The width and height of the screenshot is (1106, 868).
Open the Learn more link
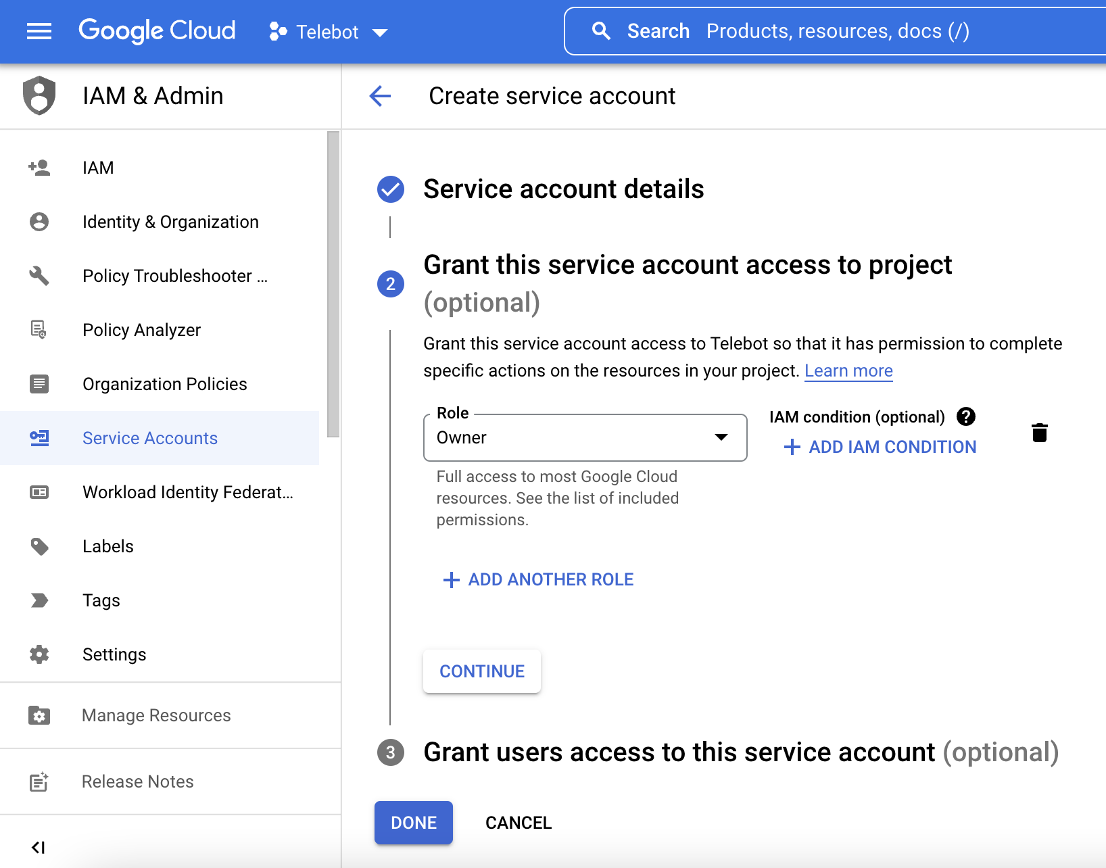848,371
